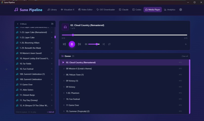
Task: Add 11. Toy Day (Snowy) with plus
Action: (x=52, y=100)
